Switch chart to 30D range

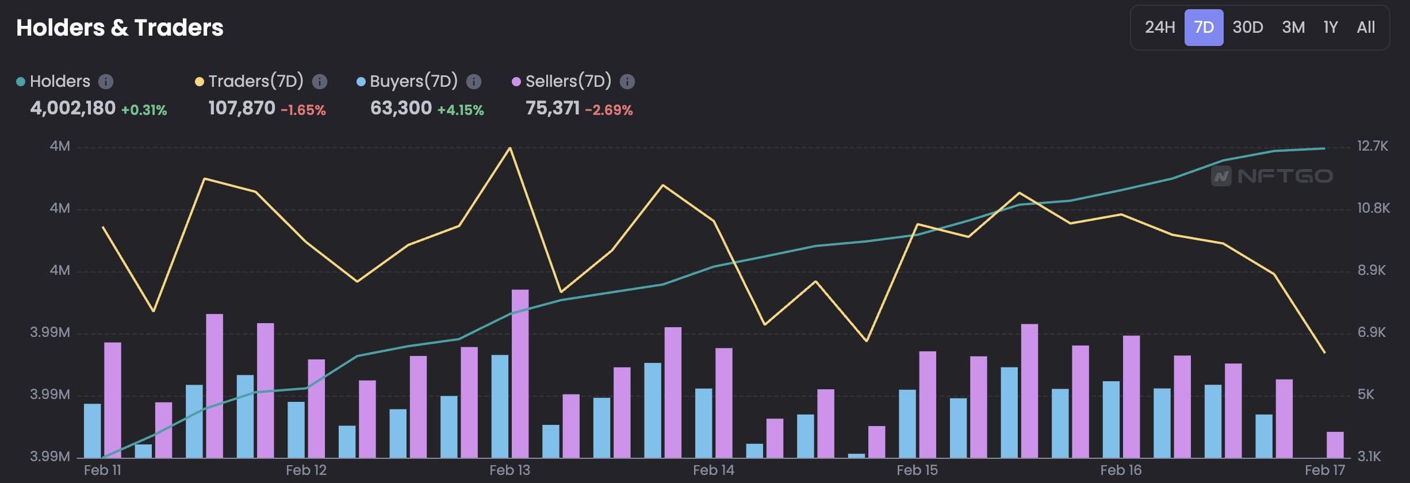[1247, 28]
